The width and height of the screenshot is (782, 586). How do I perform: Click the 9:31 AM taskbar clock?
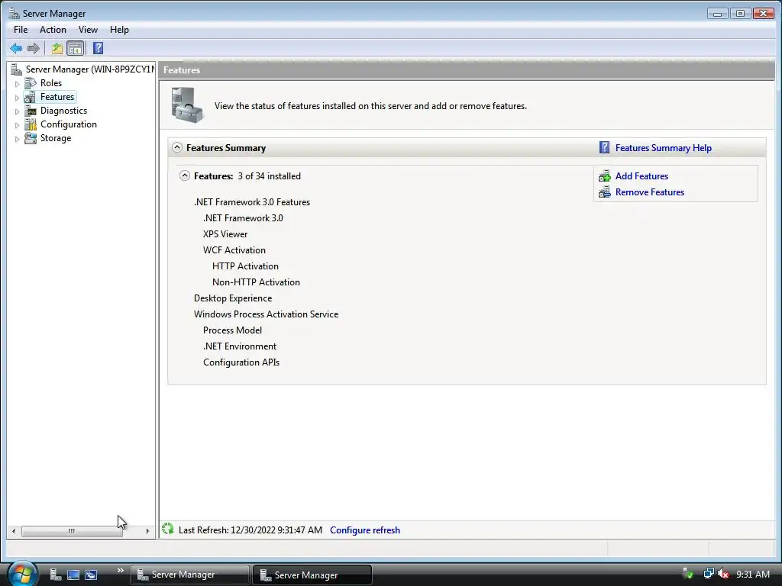point(752,574)
